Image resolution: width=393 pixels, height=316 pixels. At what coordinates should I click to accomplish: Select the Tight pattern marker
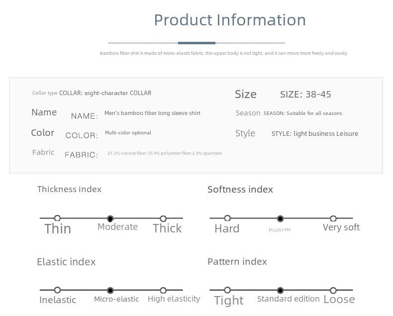(227, 290)
